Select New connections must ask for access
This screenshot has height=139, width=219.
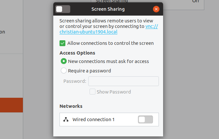coord(64,61)
